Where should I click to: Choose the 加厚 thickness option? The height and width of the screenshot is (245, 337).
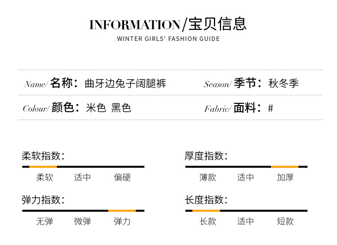pyautogui.click(x=285, y=178)
